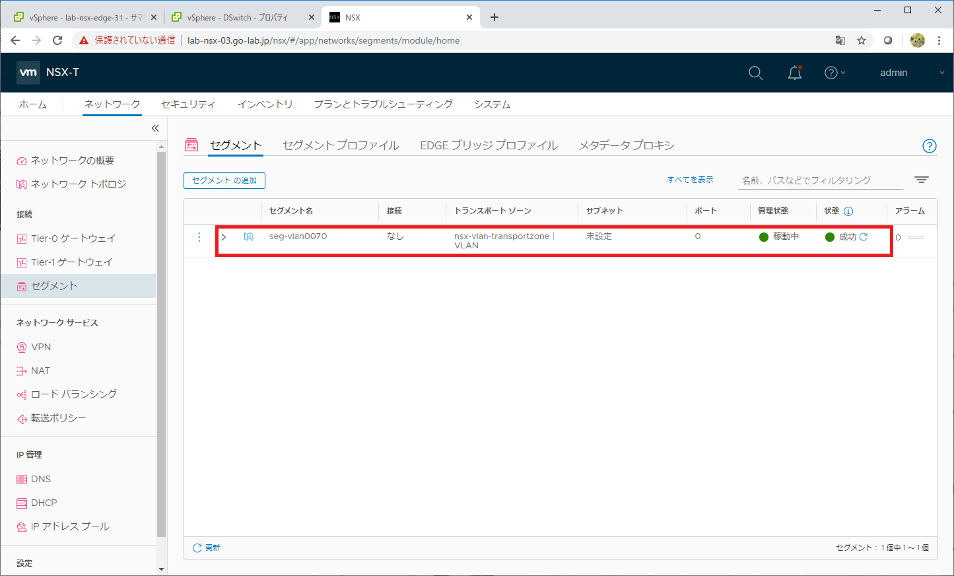Click the トランスポート ゾーン column header
This screenshot has height=576, width=954.
[493, 211]
